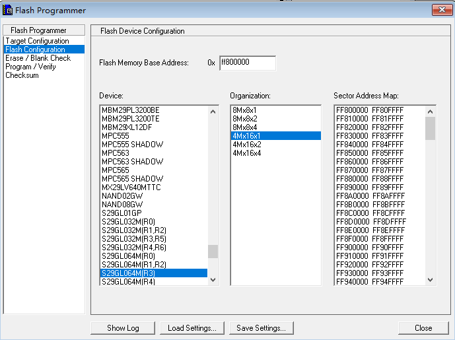Select highlighted device S29GL064M(R3)
Viewport: 455px width, 340px height.
click(x=154, y=273)
